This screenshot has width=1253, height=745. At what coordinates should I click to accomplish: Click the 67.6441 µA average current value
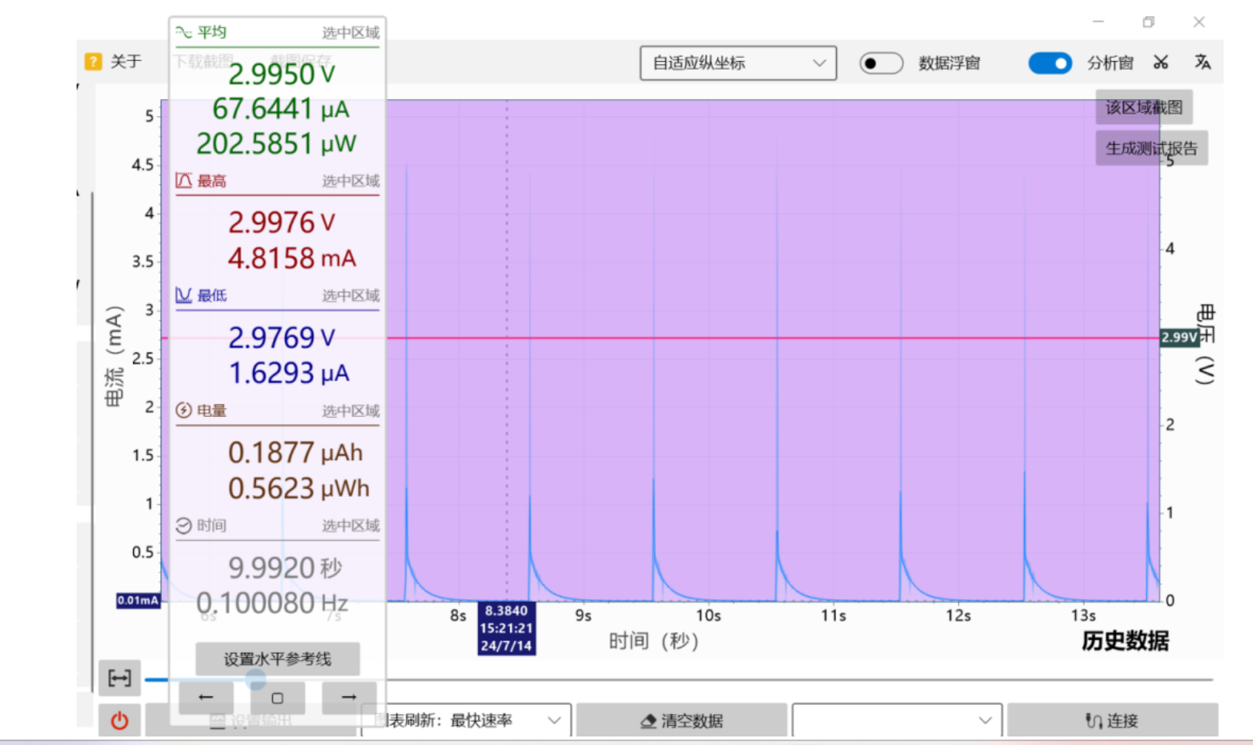point(281,109)
